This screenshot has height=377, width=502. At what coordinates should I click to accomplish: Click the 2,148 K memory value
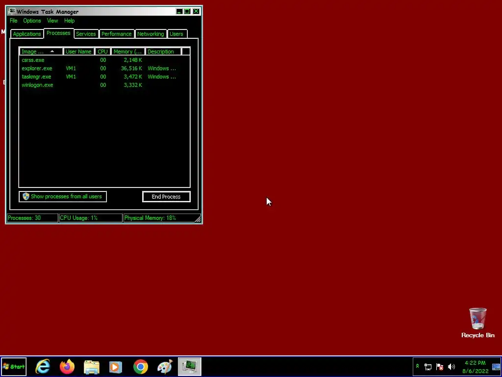[x=133, y=60]
